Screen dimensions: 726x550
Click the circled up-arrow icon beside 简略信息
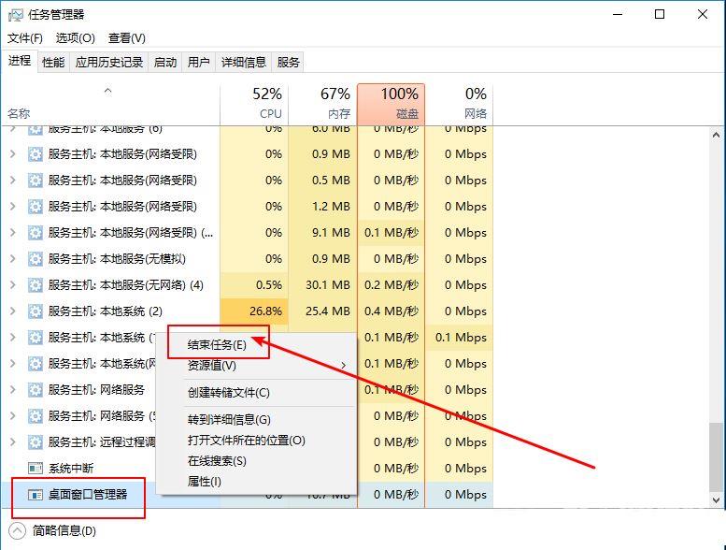pos(17,531)
